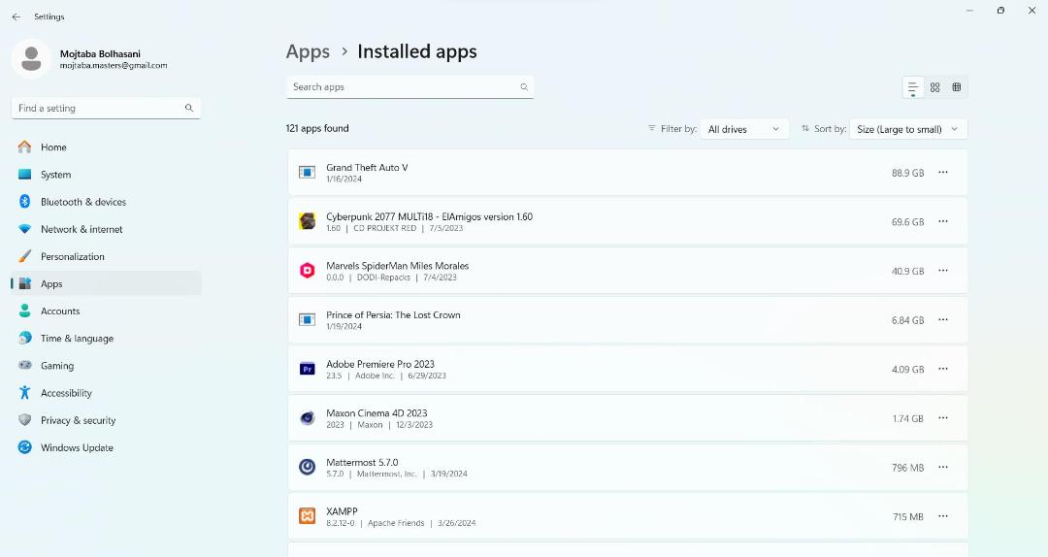The height and width of the screenshot is (557, 1048).
Task: Click the 796 MB size value
Action: (907, 468)
